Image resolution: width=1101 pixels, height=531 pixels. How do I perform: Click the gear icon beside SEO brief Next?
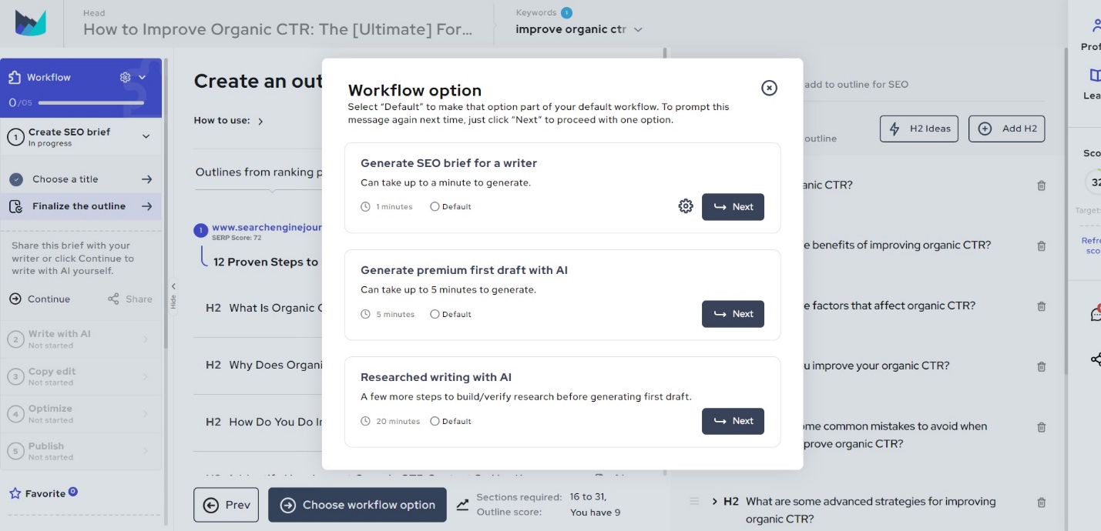pyautogui.click(x=686, y=206)
